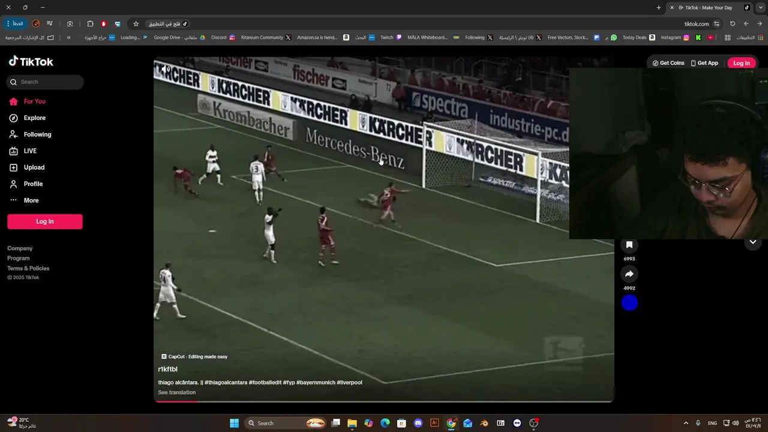
Task: Click the open-in-app chip in address bar
Action: coord(168,24)
